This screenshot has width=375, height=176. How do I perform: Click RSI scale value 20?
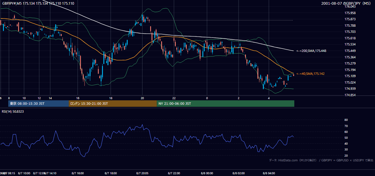coord(346,155)
